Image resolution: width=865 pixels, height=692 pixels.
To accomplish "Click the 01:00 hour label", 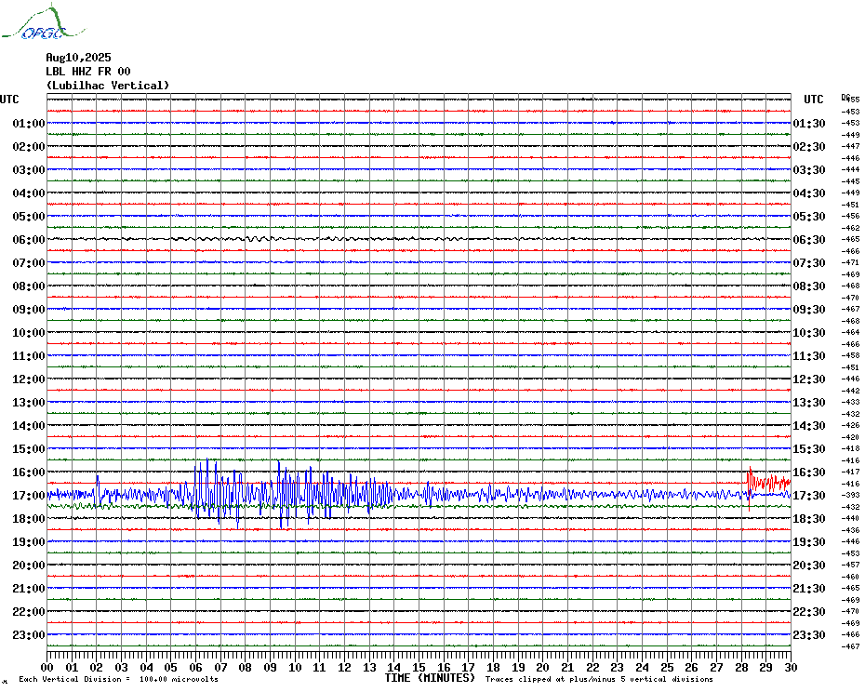I will click(x=29, y=123).
